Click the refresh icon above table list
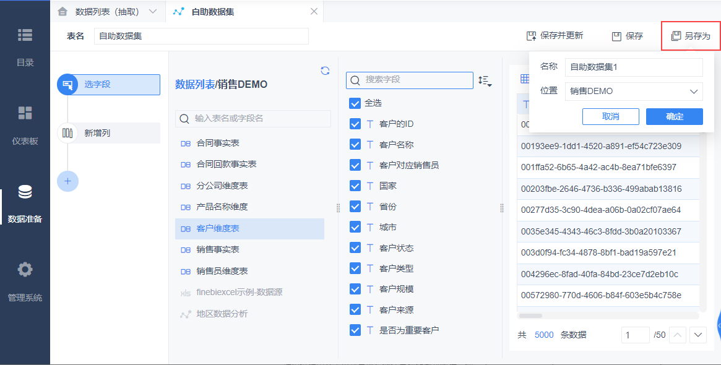Screen dimensions: 721x365 point(325,71)
